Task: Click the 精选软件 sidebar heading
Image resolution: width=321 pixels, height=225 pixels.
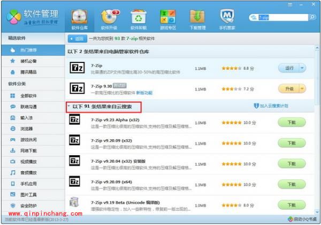Action: 17,38
